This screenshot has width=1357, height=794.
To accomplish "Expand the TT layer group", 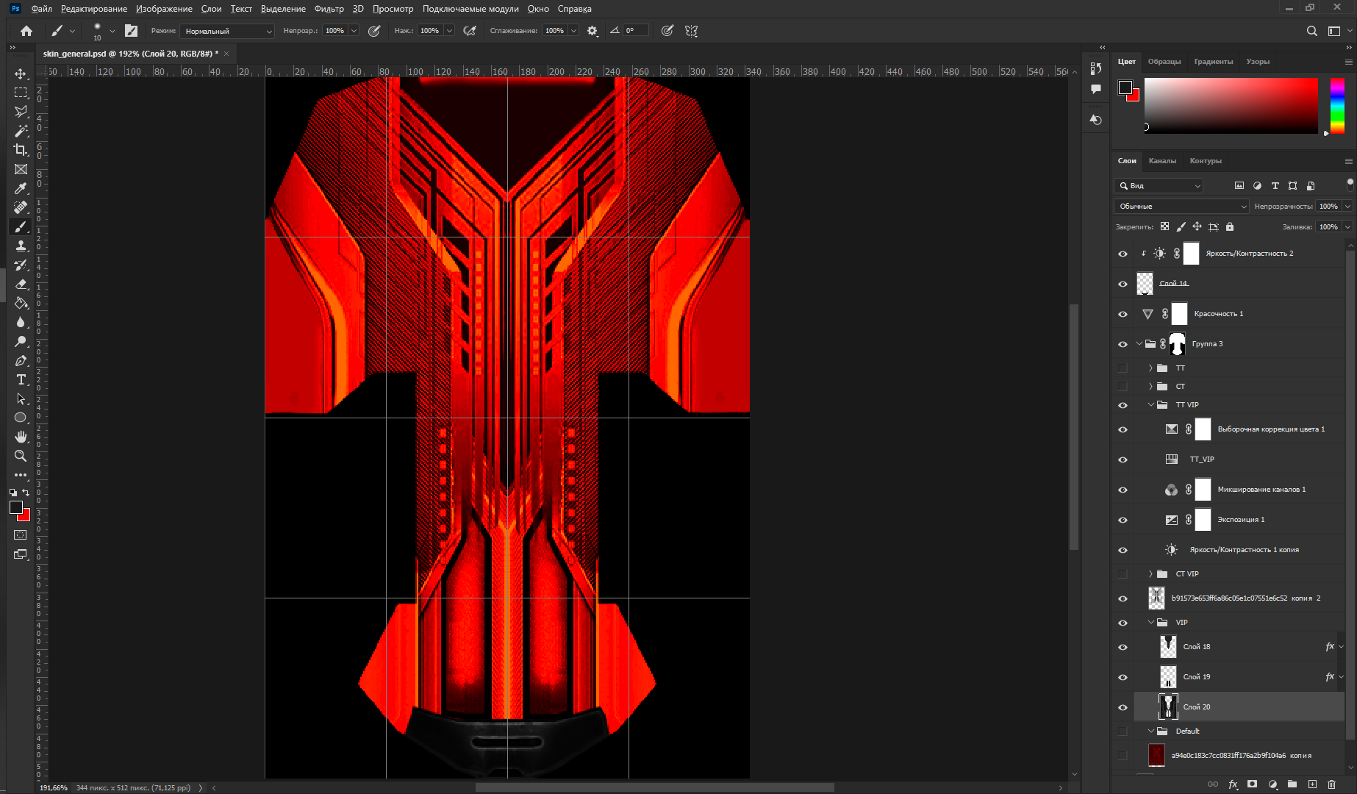I will pos(1150,368).
